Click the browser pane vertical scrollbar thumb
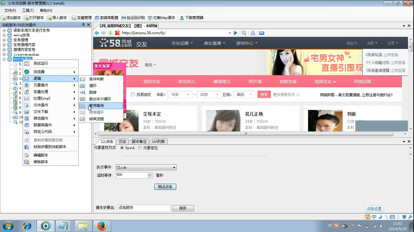414x232 pixels. click(x=410, y=46)
